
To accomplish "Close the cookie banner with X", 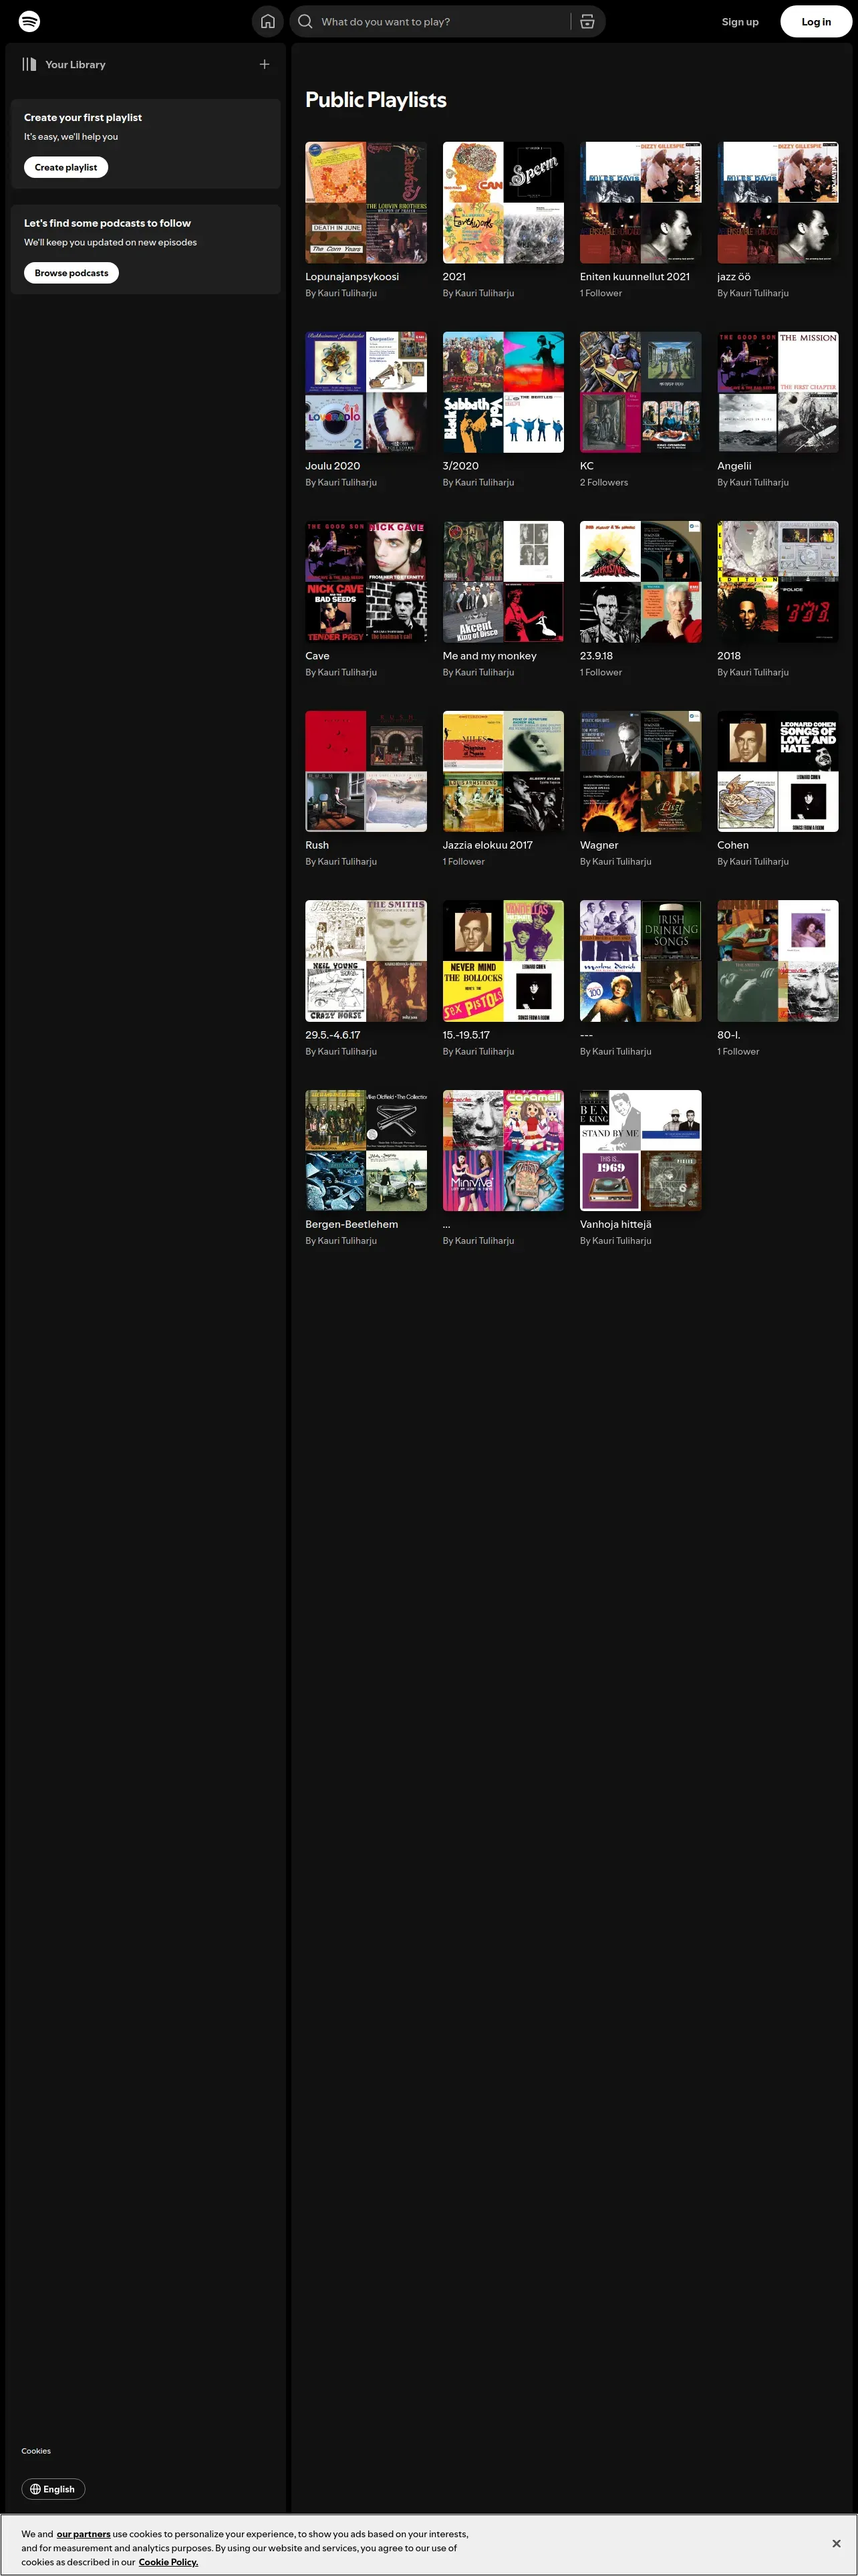I will click(836, 2543).
